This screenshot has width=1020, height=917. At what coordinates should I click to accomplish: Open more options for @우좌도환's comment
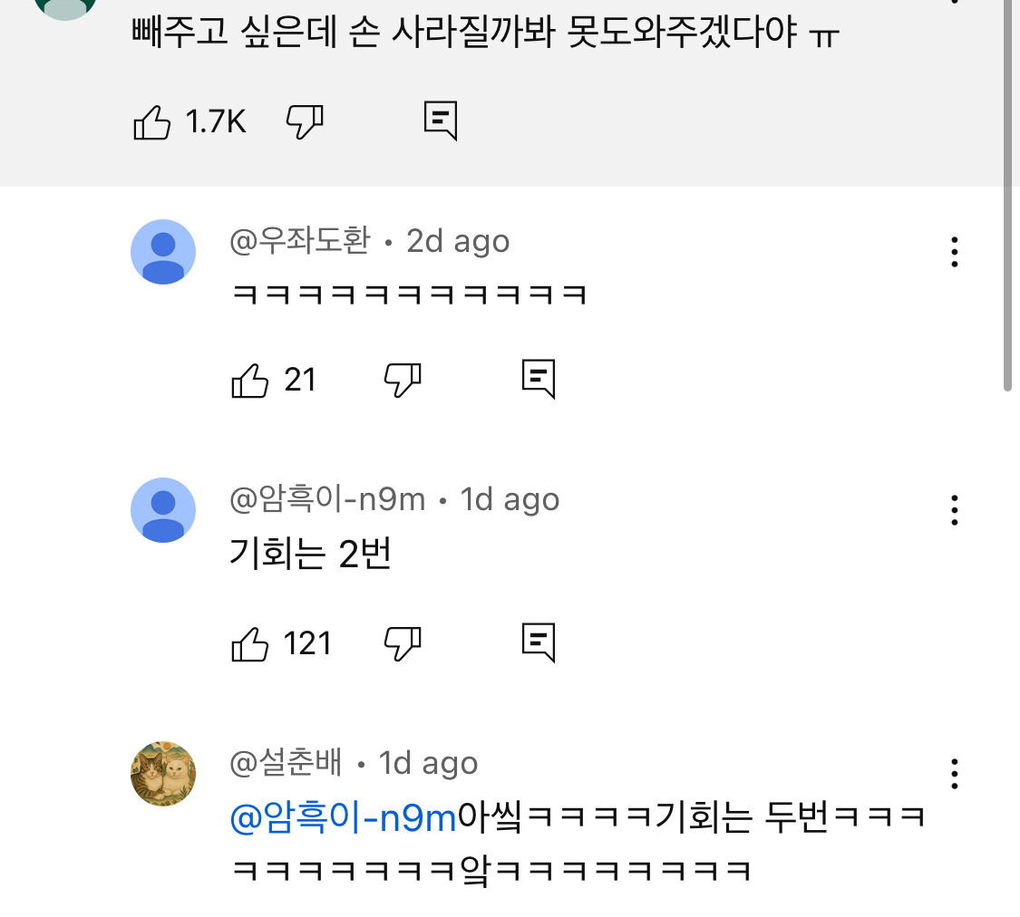click(x=954, y=252)
